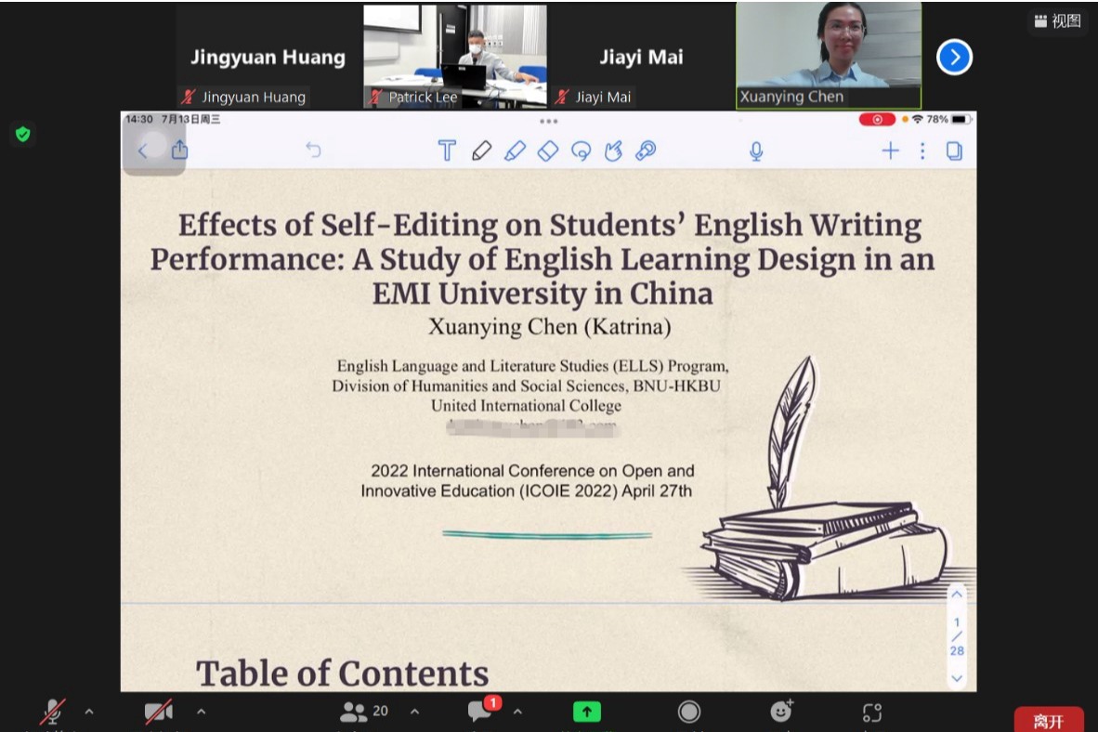Image resolution: width=1098 pixels, height=732 pixels.
Task: Turn on the Zoom video camera
Action: 158,712
